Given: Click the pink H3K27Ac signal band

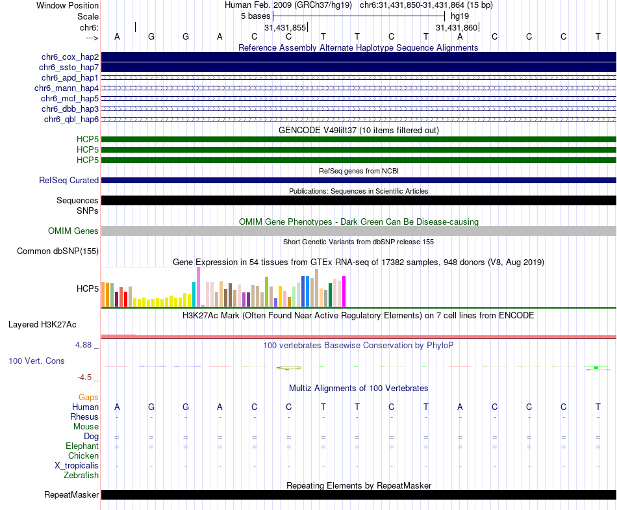Looking at the screenshot, I should tap(359, 337).
